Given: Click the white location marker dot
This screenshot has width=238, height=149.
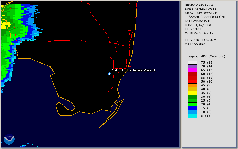Looking at the screenshot, I should (109, 74).
